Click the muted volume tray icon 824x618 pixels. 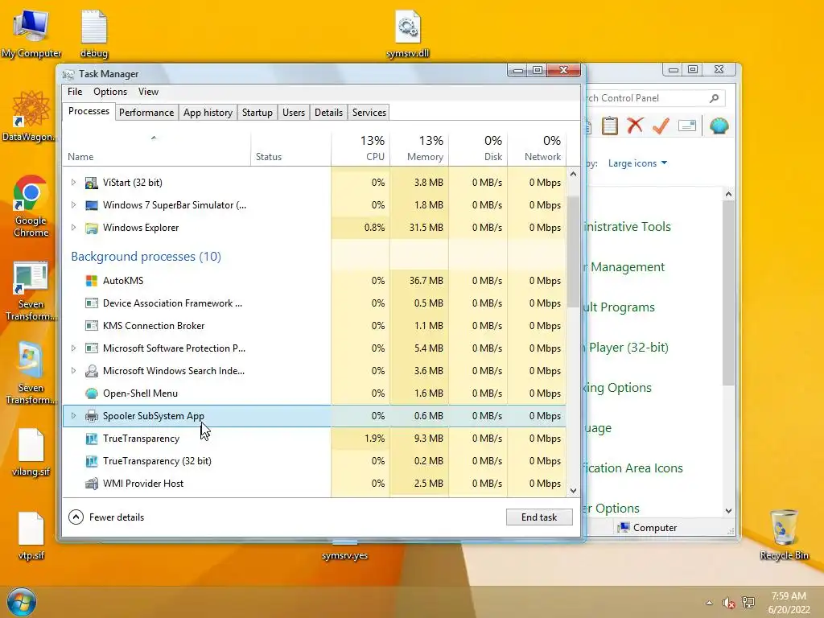coord(728,603)
